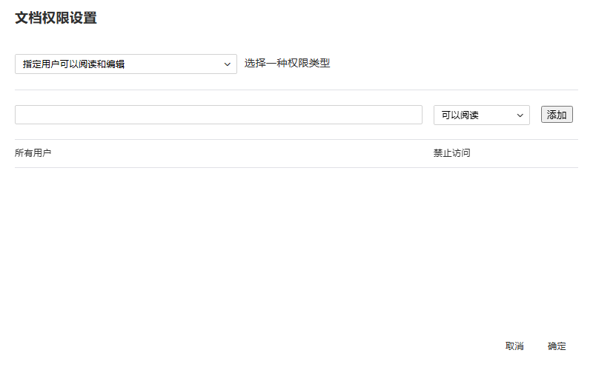Select the 所有用户 entry in the list
The width and height of the screenshot is (593, 370).
tap(33, 153)
